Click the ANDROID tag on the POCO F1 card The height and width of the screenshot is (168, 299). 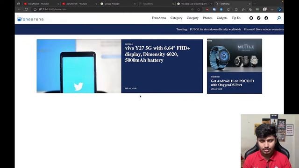215,77
